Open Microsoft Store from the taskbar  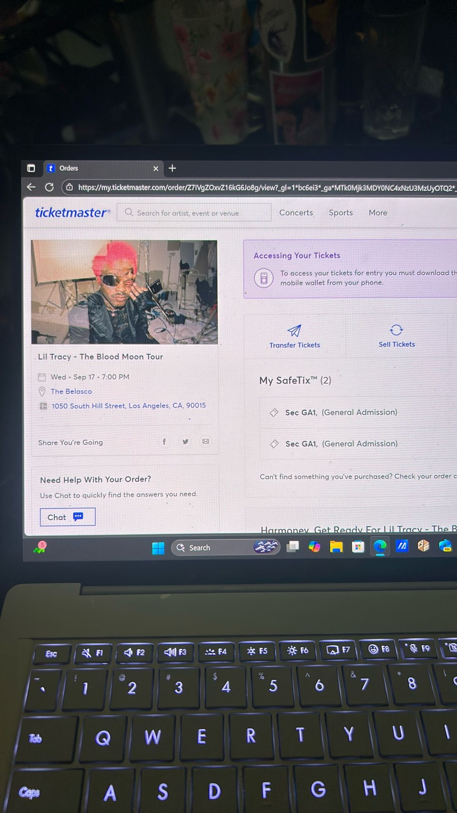pos(358,547)
